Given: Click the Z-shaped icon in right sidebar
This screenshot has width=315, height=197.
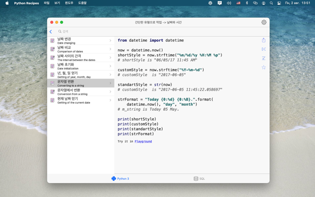Looking at the screenshot, I should [264, 58].
